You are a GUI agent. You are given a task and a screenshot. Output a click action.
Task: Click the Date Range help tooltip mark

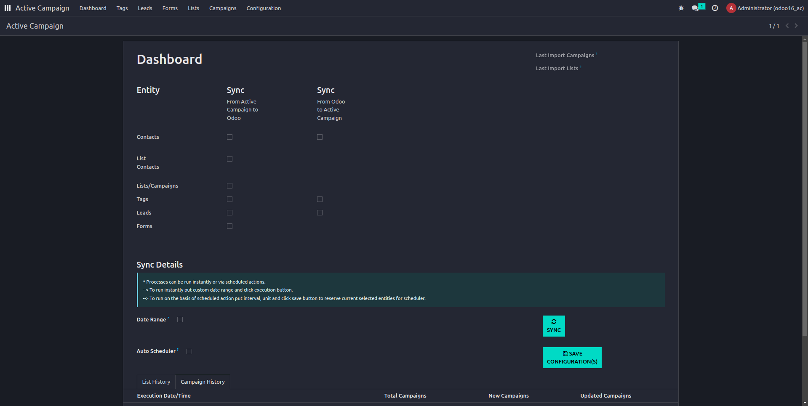pos(168,318)
